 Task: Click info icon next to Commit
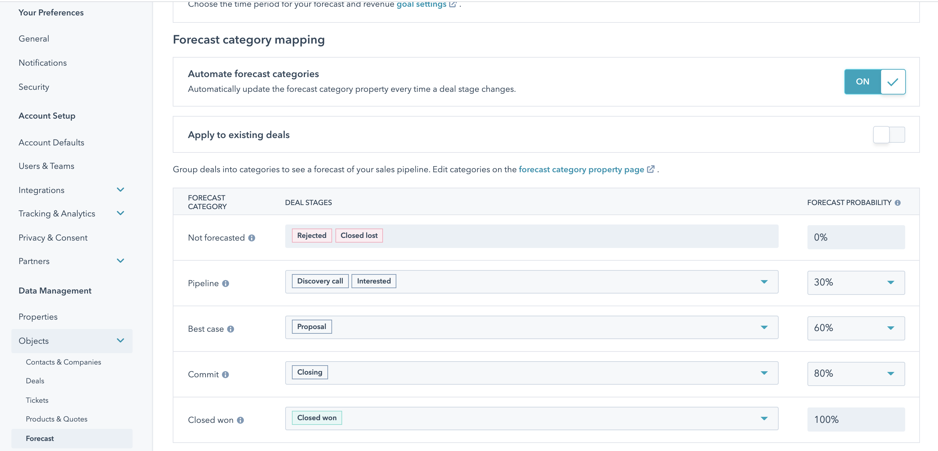225,375
